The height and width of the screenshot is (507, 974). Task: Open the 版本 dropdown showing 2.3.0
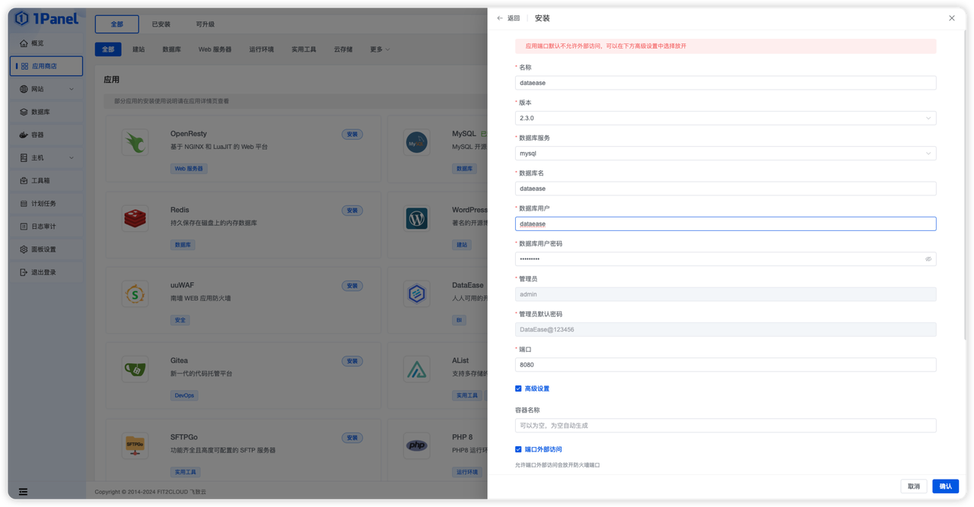(928, 118)
